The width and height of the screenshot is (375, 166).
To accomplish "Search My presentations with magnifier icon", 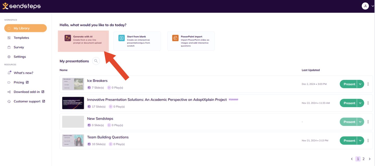I will point(96,61).
